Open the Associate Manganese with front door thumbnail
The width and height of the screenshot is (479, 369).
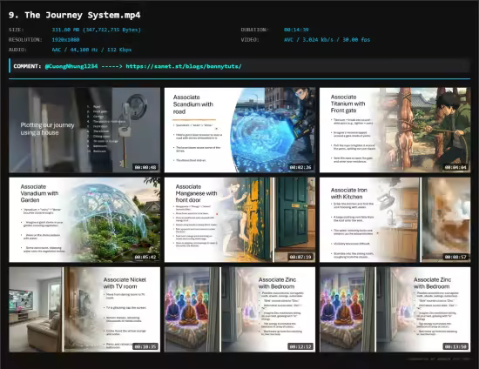pyautogui.click(x=239, y=220)
